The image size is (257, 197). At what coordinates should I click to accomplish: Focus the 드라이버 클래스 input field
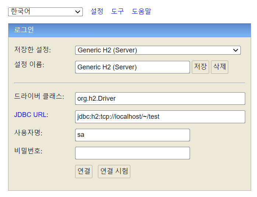[x=160, y=98]
